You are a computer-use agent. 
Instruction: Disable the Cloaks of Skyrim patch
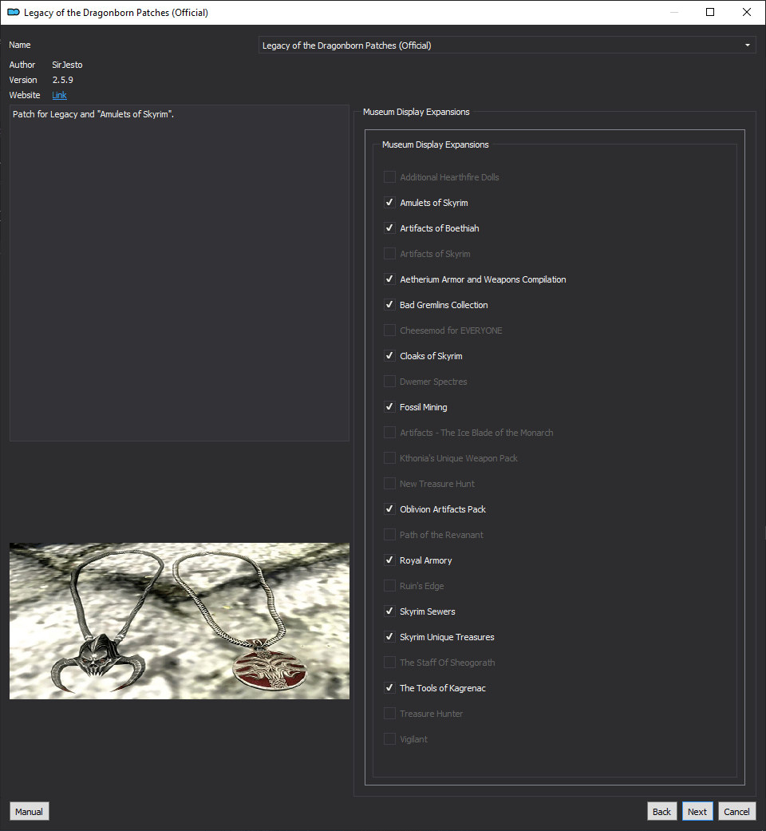click(x=389, y=355)
